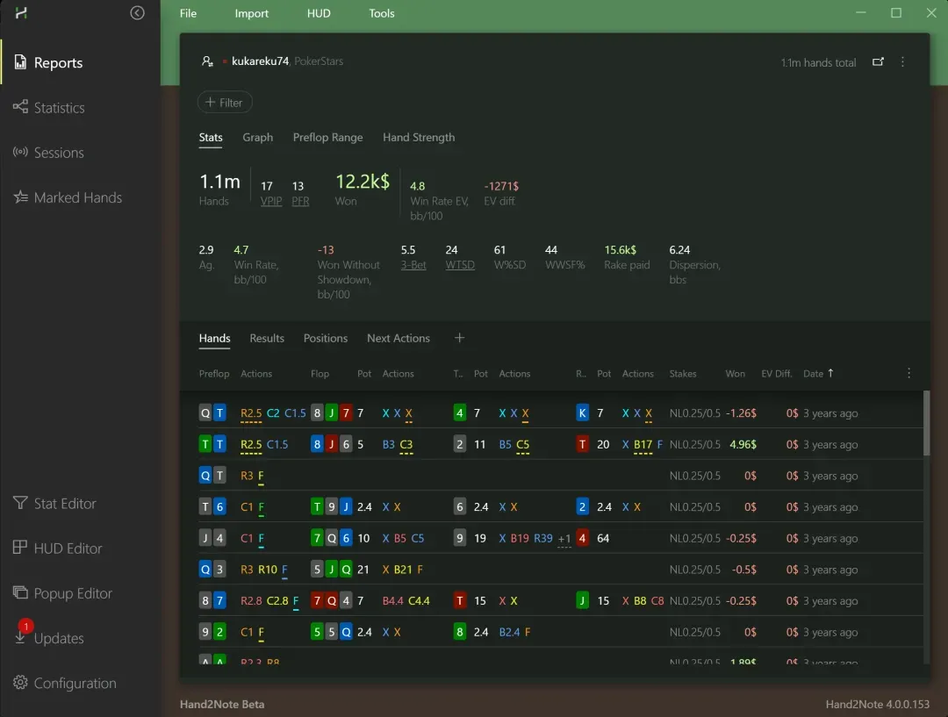Viewport: 948px width, 717px height.
Task: Click the Filter button
Action: pos(225,103)
